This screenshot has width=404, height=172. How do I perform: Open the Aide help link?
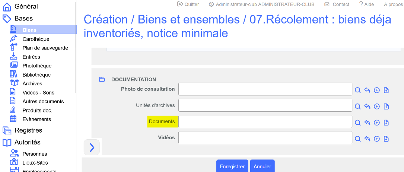(366, 4)
